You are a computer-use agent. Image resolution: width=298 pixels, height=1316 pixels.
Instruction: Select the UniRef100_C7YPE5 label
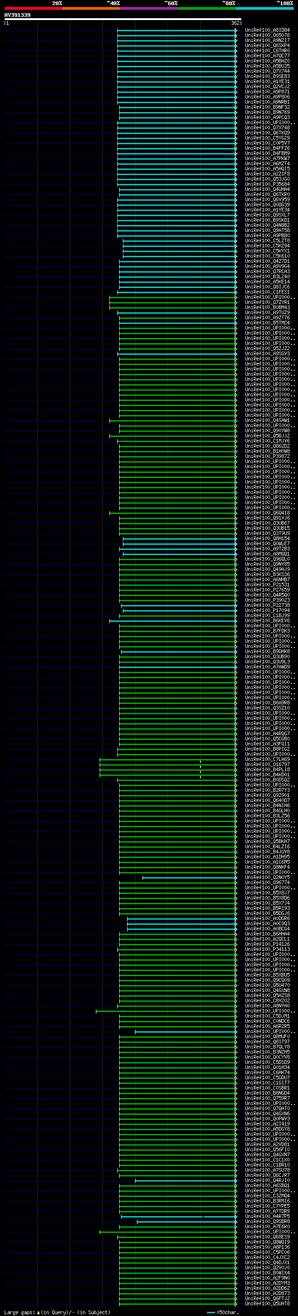[267, 1206]
